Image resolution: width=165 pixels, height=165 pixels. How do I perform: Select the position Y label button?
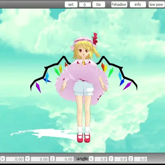27,159
